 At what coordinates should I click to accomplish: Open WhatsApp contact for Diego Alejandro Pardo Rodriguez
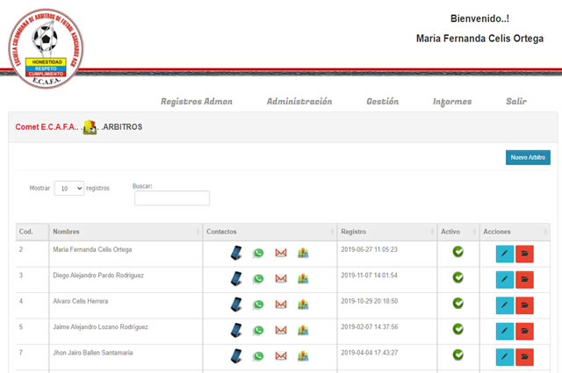[258, 279]
